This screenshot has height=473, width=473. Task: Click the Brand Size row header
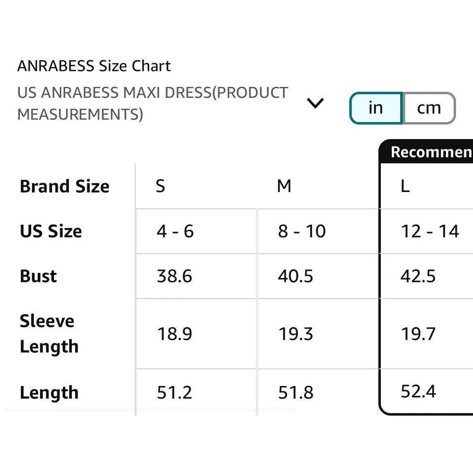(x=64, y=186)
